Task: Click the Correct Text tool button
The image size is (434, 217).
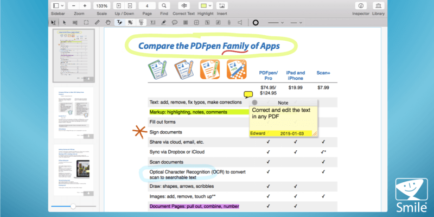Action: 184,5
